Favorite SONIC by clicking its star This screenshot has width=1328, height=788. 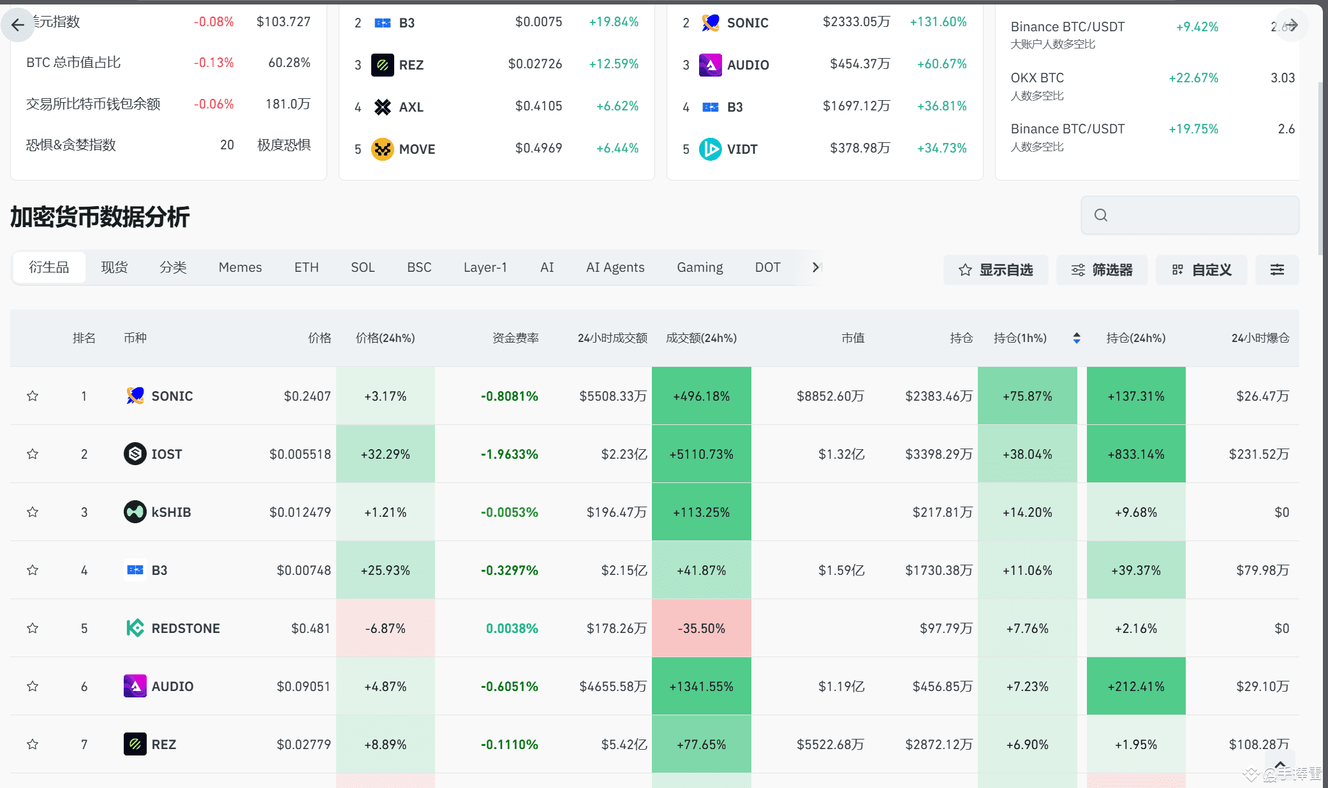(33, 396)
